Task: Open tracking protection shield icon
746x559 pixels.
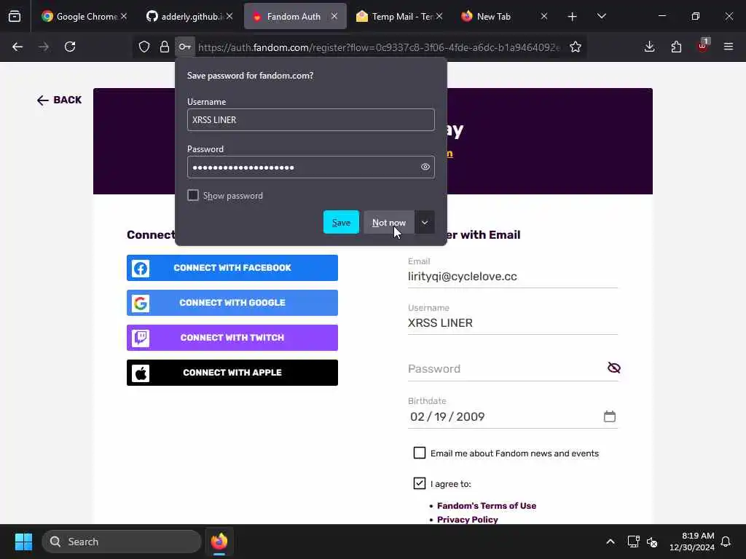Action: coord(144,47)
